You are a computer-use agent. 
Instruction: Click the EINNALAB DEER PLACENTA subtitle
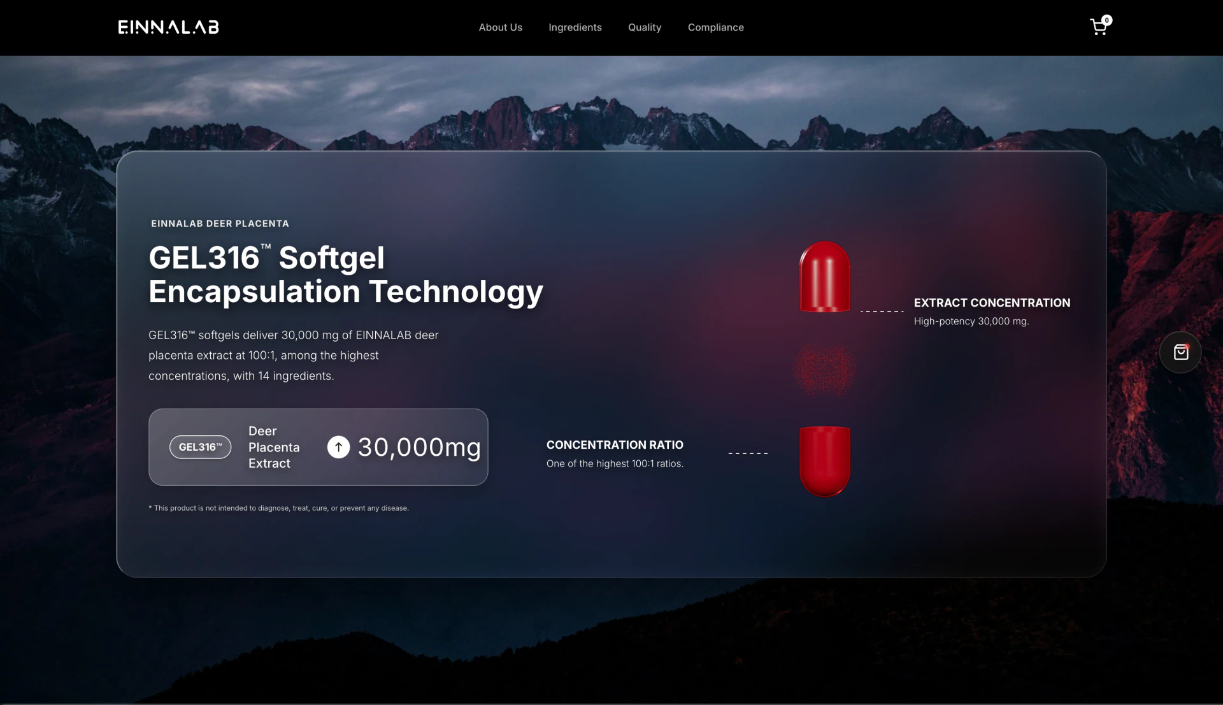coord(220,223)
